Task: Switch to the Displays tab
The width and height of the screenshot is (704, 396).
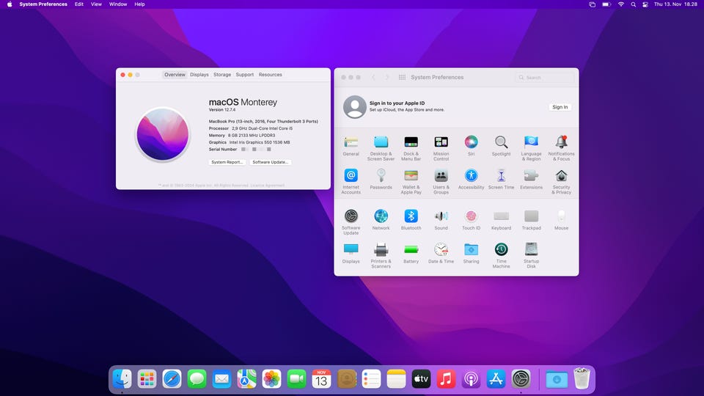Action: click(199, 75)
